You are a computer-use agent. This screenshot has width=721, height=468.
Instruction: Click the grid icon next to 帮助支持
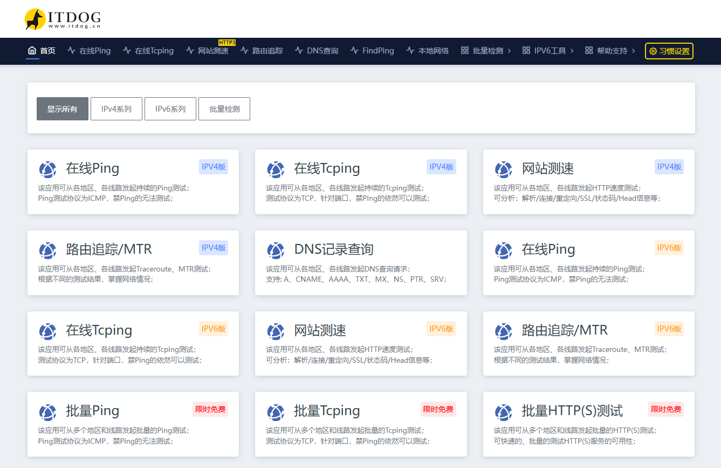pos(589,51)
